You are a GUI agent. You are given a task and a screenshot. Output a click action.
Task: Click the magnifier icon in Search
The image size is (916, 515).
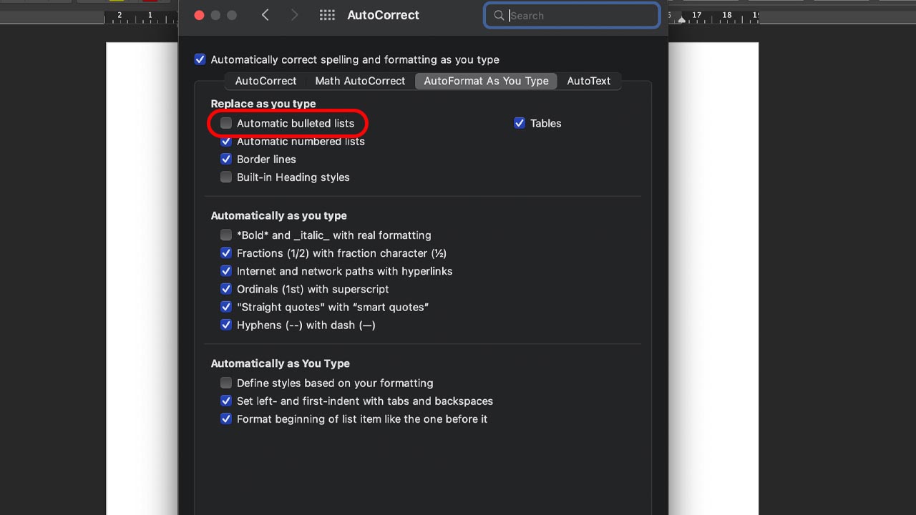pos(499,15)
